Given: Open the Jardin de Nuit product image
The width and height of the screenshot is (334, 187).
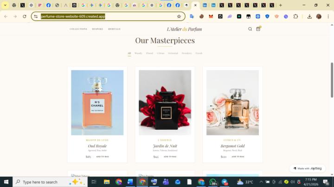Looking at the screenshot, I should pos(165,103).
